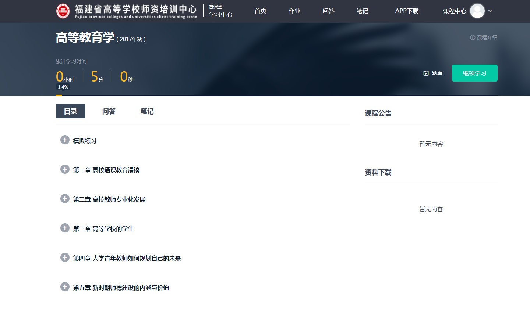Open the APP下载 link
This screenshot has width=530, height=321.
(x=407, y=11)
